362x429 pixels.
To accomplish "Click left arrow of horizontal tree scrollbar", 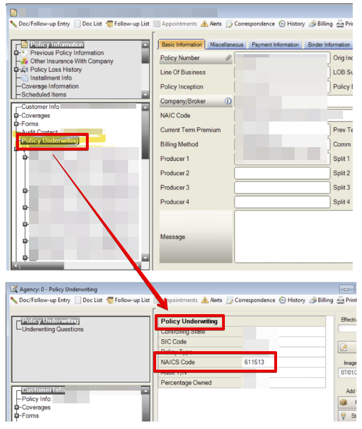I will [x=16, y=266].
